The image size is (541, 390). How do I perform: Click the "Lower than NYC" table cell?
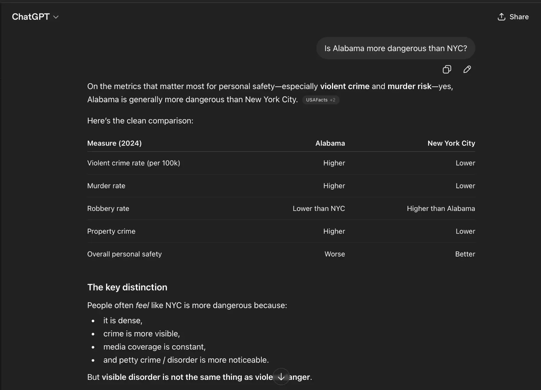click(x=319, y=209)
